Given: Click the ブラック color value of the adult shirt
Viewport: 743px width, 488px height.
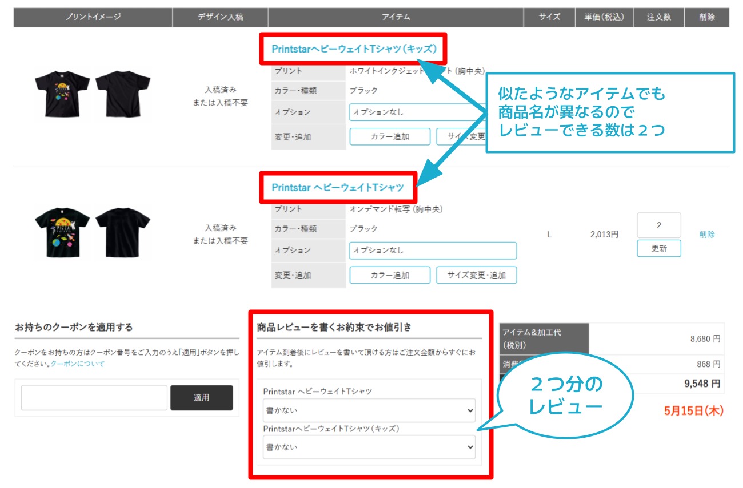Looking at the screenshot, I should [x=363, y=229].
